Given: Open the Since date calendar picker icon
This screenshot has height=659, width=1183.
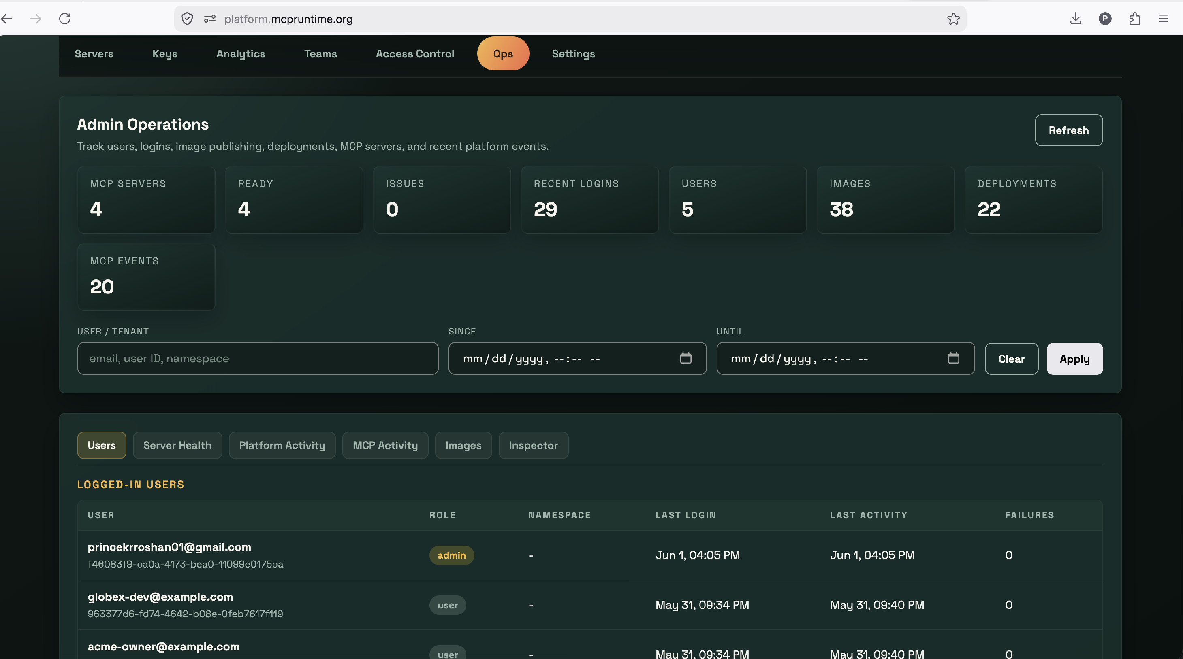Looking at the screenshot, I should 685,358.
